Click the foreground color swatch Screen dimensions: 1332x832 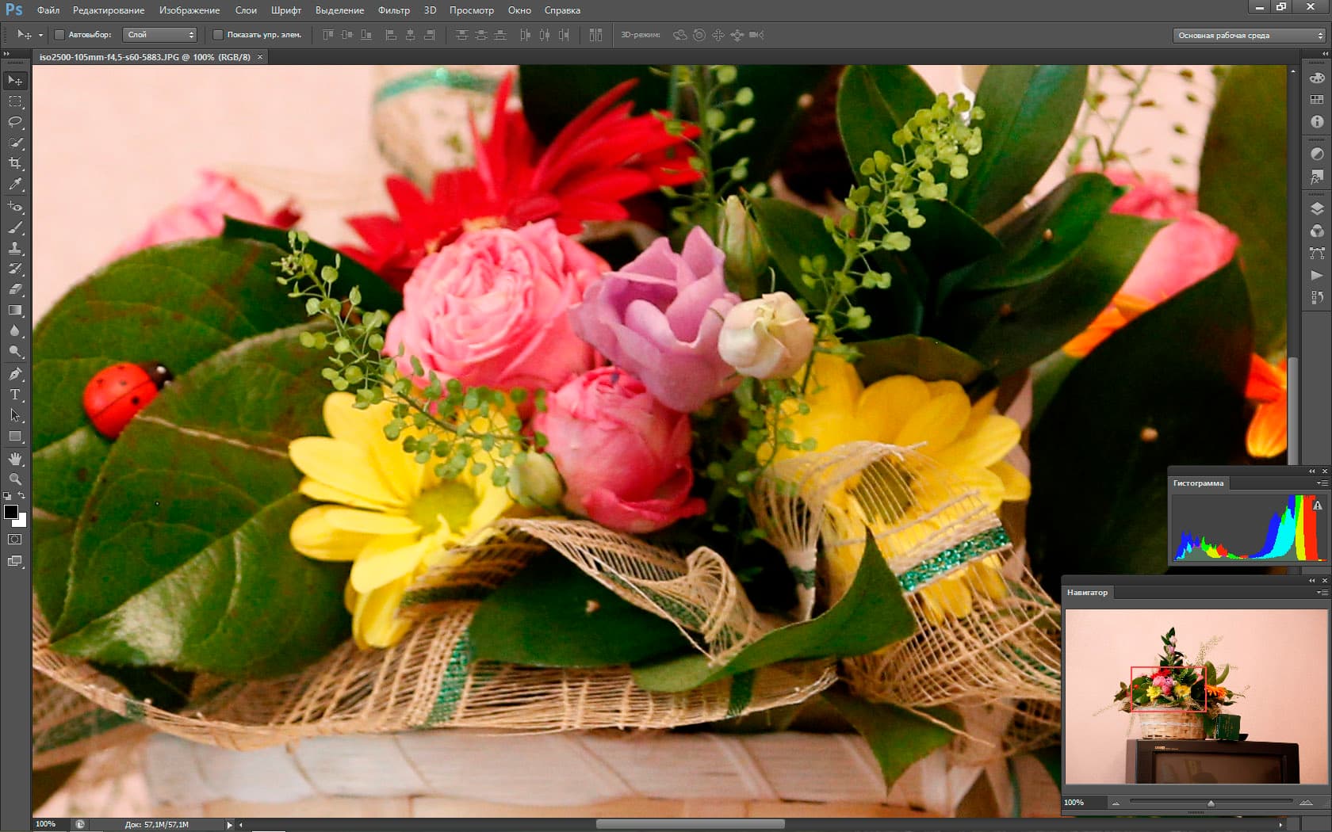[x=11, y=512]
